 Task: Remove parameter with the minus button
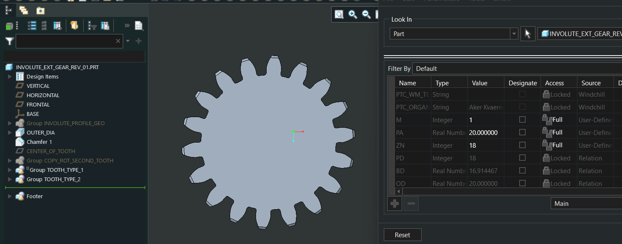pos(411,204)
